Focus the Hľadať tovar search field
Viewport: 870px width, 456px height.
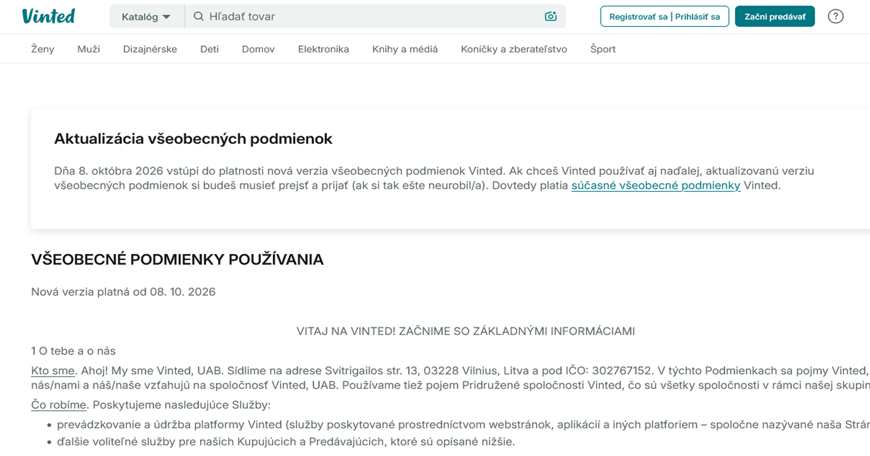[375, 16]
